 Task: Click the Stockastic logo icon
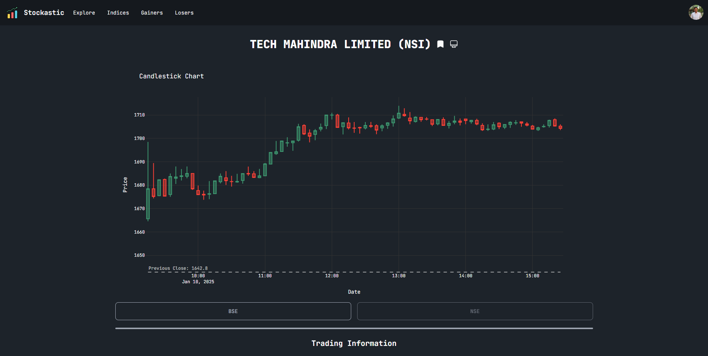click(12, 13)
